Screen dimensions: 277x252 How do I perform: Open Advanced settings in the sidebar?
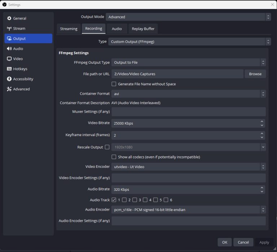(21, 89)
